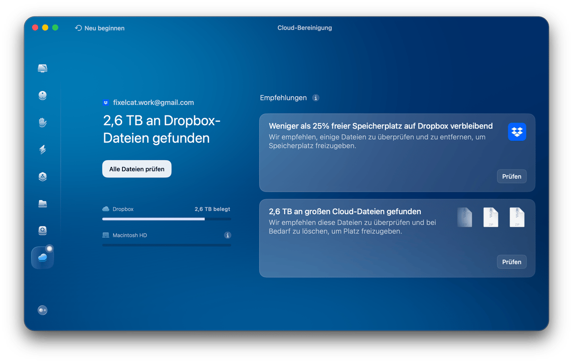
Task: Click the info icon beside Macintosh HD
Action: (x=227, y=235)
